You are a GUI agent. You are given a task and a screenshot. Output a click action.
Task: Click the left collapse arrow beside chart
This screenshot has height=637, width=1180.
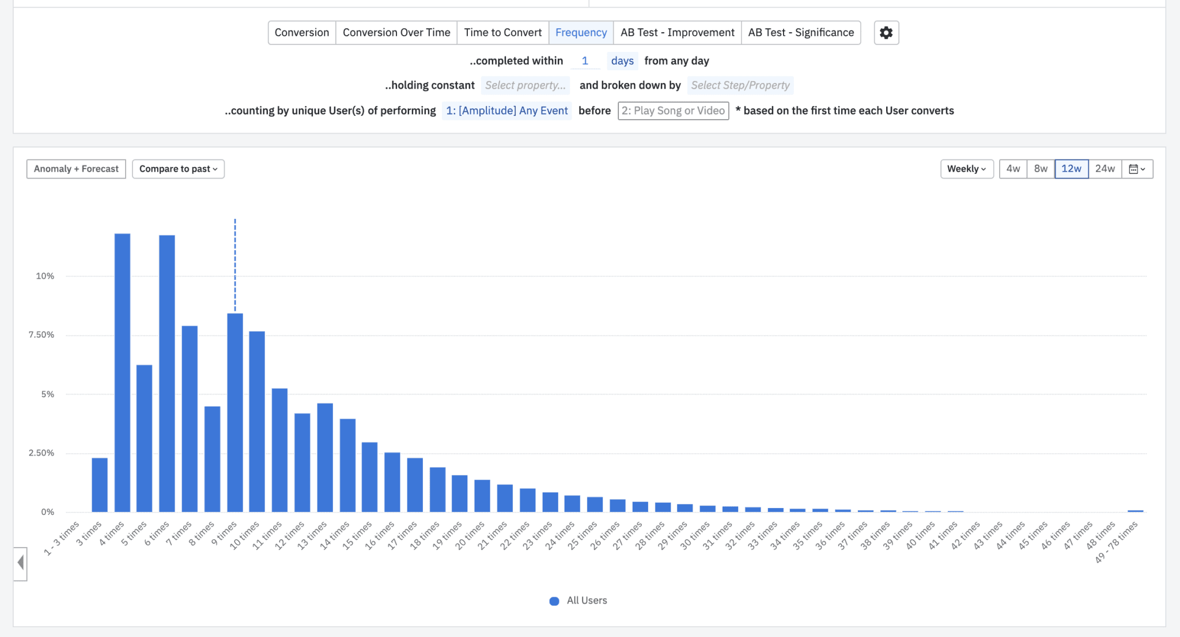click(x=21, y=563)
